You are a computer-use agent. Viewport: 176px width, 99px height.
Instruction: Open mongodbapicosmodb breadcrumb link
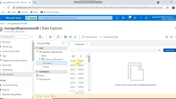17,23
